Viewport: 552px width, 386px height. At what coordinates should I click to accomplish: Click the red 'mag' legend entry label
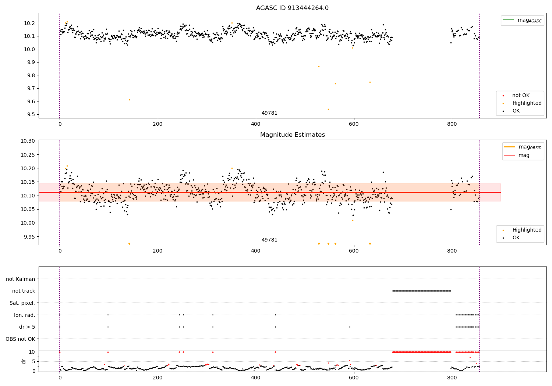pyautogui.click(x=524, y=156)
